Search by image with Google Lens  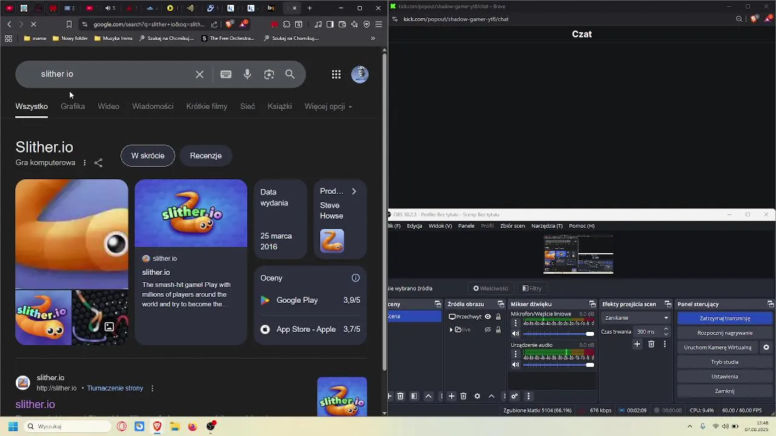(x=269, y=74)
